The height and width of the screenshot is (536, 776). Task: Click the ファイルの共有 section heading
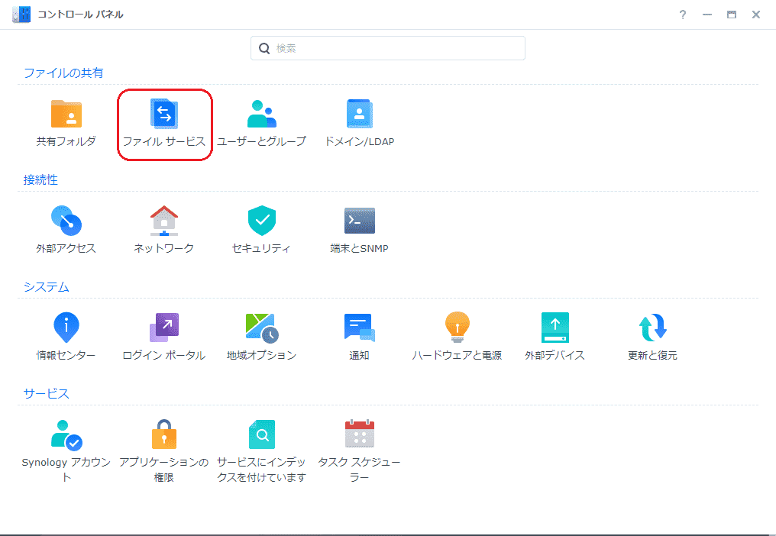(63, 73)
